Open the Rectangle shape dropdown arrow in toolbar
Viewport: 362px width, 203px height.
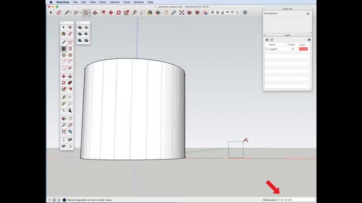89,12
